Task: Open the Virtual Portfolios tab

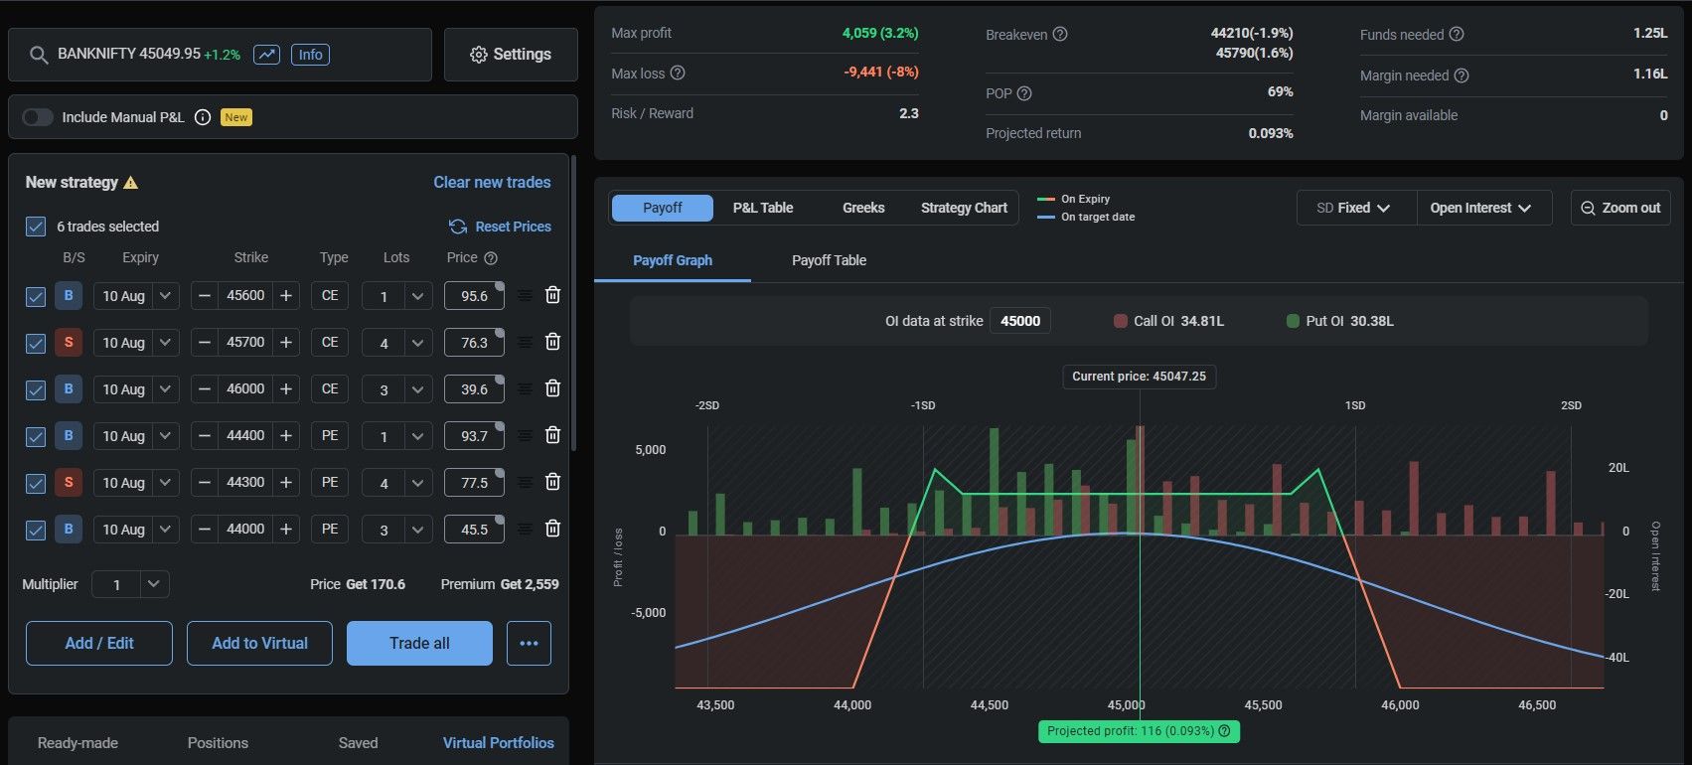Action: 499,743
